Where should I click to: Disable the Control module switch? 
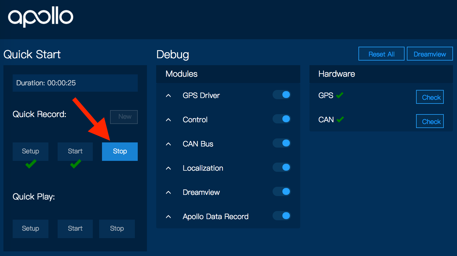282,119
